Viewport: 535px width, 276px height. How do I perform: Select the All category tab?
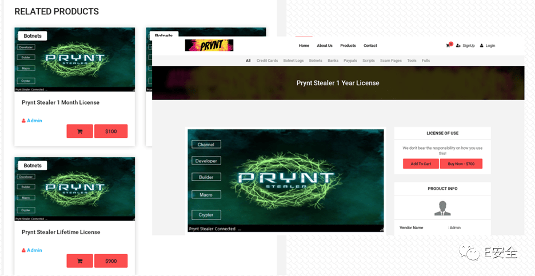[248, 61]
